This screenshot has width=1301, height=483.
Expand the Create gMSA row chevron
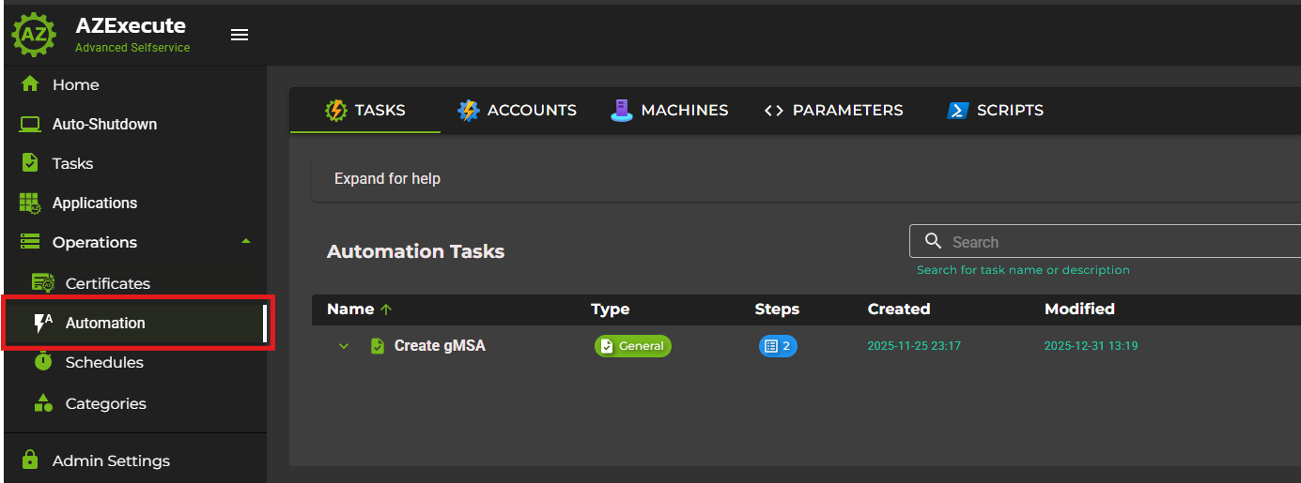[344, 346]
